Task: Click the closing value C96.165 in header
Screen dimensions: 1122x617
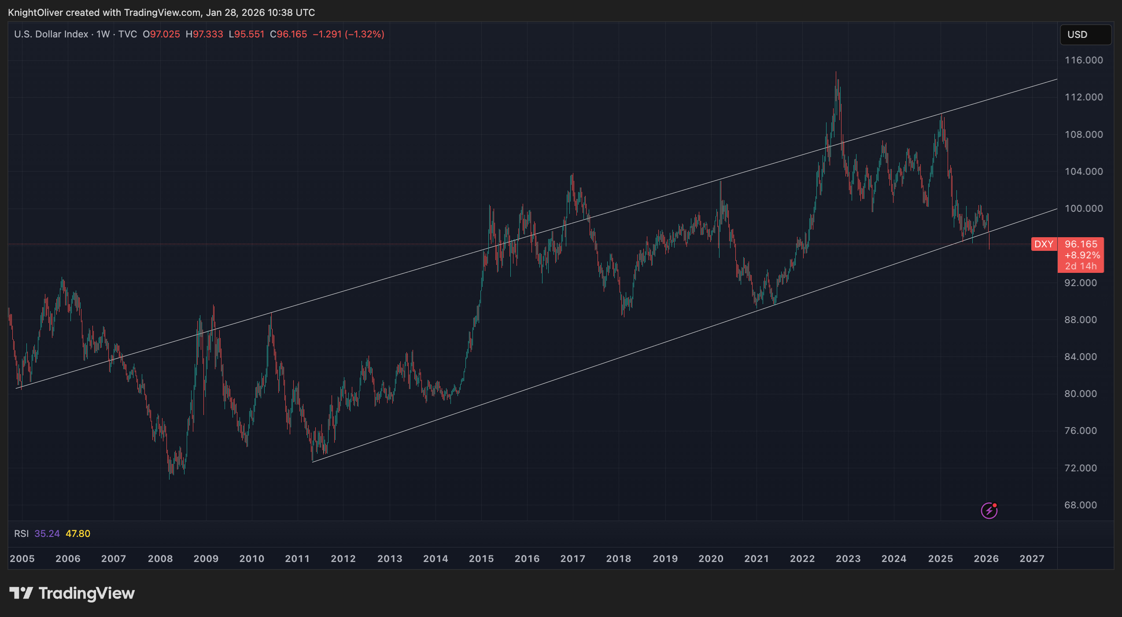Action: (288, 34)
